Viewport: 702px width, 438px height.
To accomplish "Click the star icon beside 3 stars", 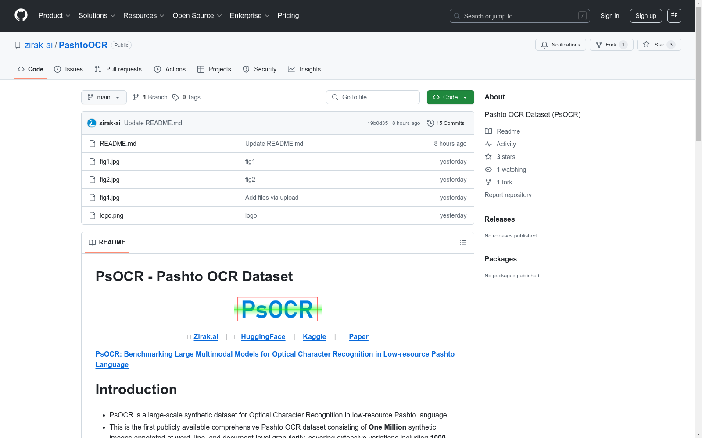I will pos(488,157).
